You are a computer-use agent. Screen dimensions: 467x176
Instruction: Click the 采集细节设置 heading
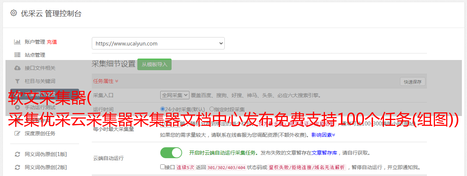click(113, 64)
